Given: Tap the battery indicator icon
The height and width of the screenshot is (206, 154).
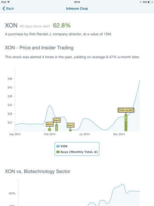Looking at the screenshot, I should pos(151,2).
